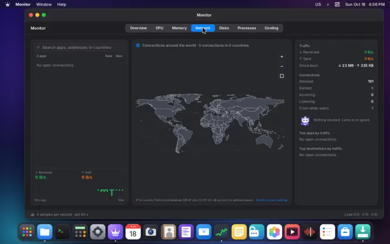Launch Terminal from the dock
The width and height of the screenshot is (390, 244).
pyautogui.click(x=62, y=232)
